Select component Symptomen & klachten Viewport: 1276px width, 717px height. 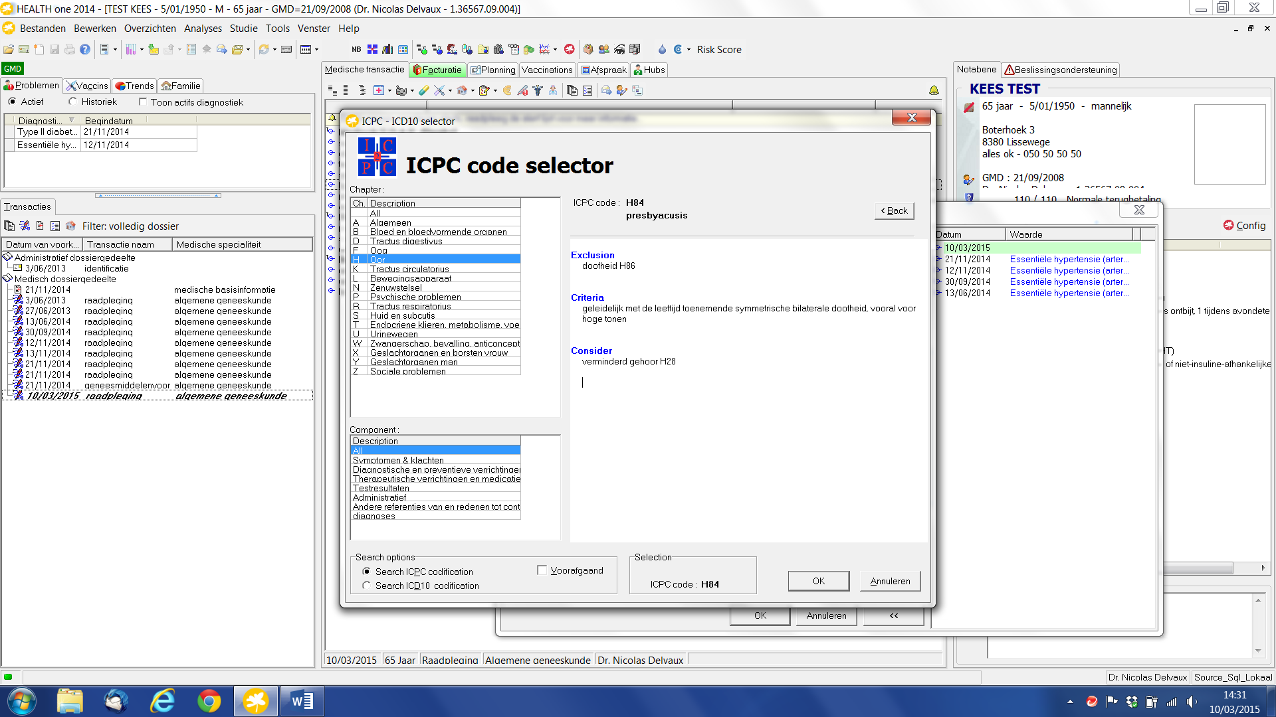(x=435, y=459)
